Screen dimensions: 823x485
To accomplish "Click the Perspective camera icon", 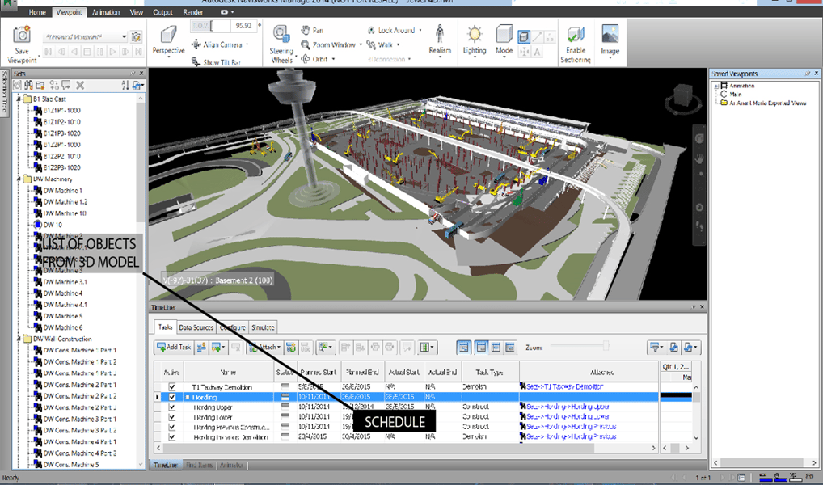I will (x=168, y=36).
